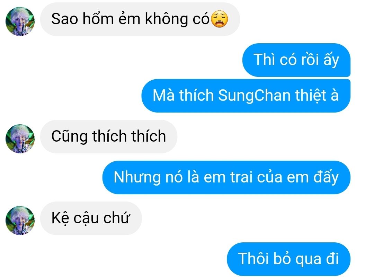Viewport: 374px width, 277px height.
Task: Select the gray "Kệ cậu chứ" message bubble
Action: [x=91, y=218]
